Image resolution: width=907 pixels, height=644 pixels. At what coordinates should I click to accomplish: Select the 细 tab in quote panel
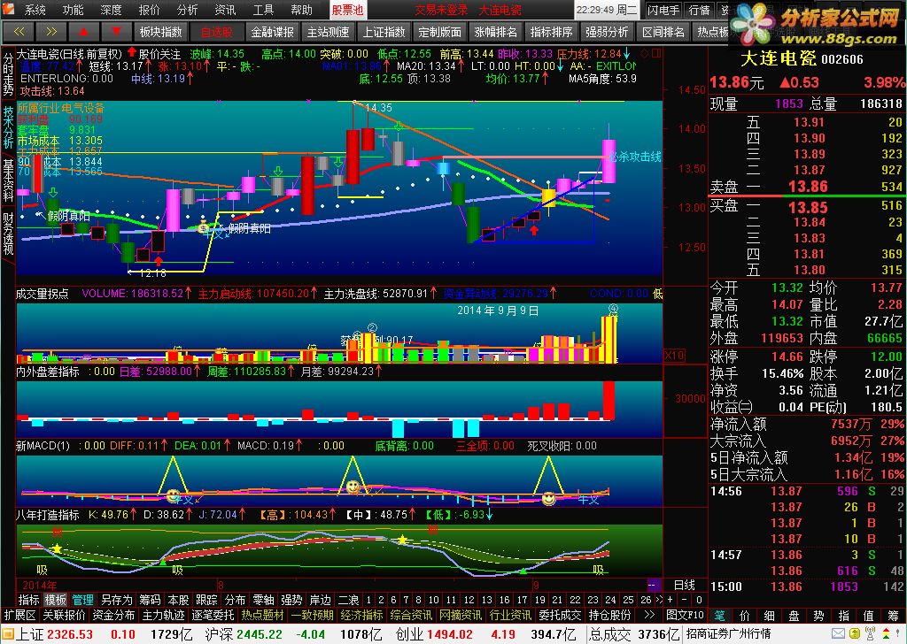(x=770, y=617)
